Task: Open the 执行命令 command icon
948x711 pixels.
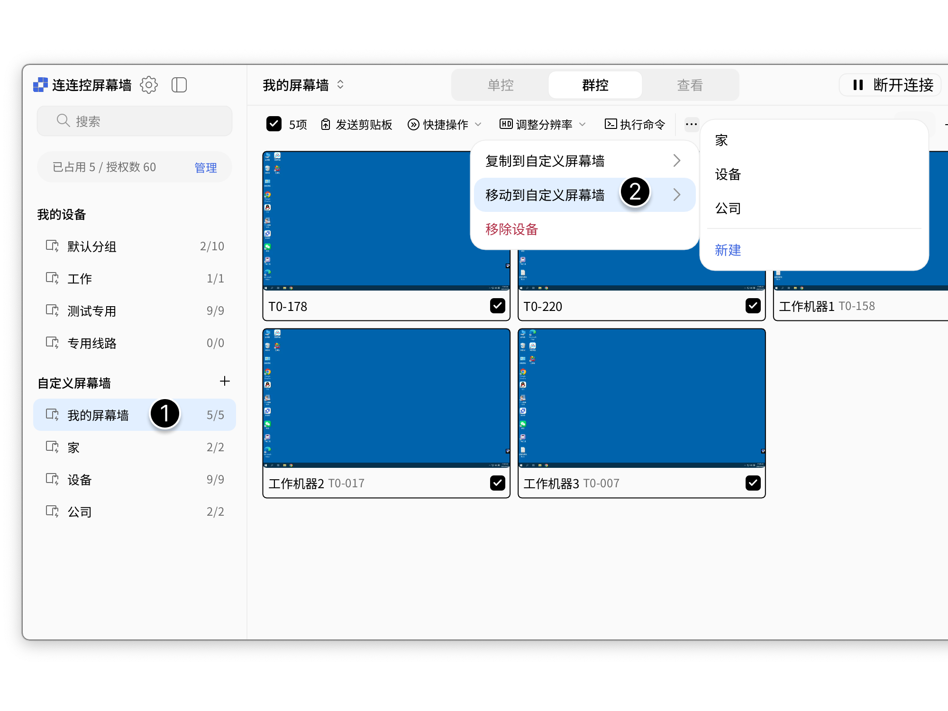Action: click(x=611, y=124)
